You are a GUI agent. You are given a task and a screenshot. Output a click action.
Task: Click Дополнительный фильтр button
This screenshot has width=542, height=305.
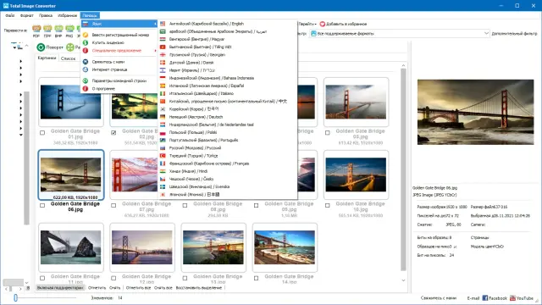[x=514, y=34]
